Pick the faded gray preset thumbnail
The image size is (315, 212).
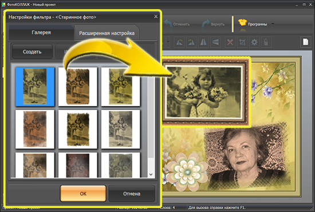(120, 129)
